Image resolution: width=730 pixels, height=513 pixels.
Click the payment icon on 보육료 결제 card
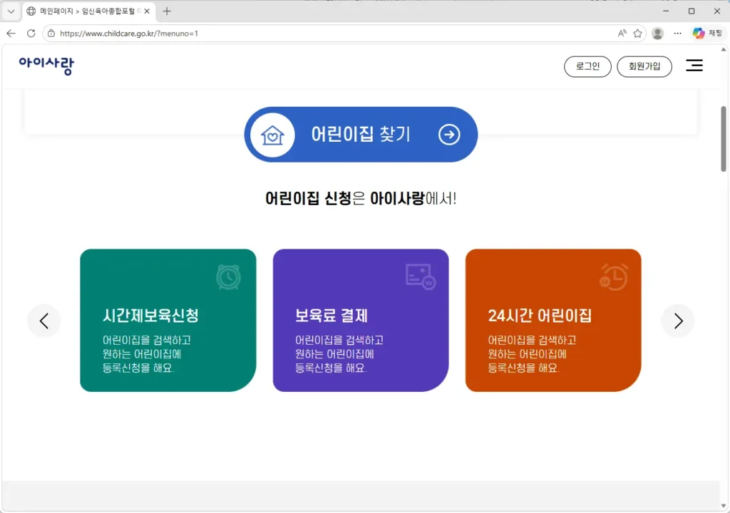click(420, 276)
